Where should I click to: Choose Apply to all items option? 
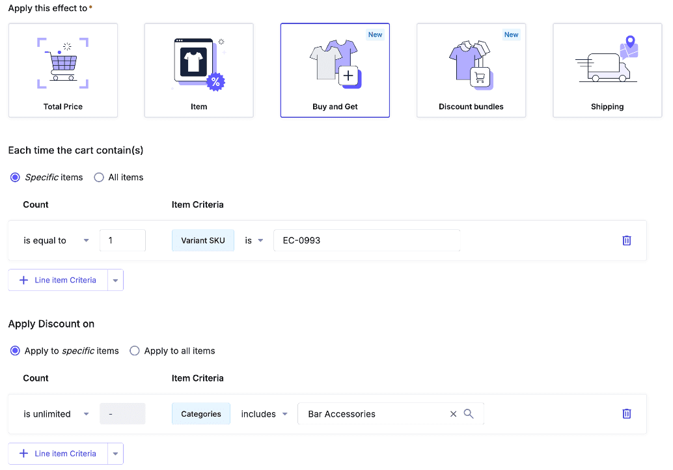[x=135, y=351]
